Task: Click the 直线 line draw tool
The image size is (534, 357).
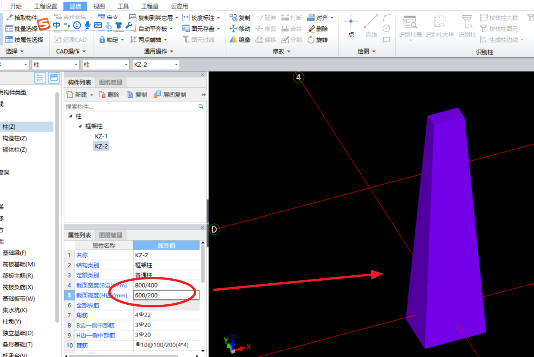Action: point(371,26)
